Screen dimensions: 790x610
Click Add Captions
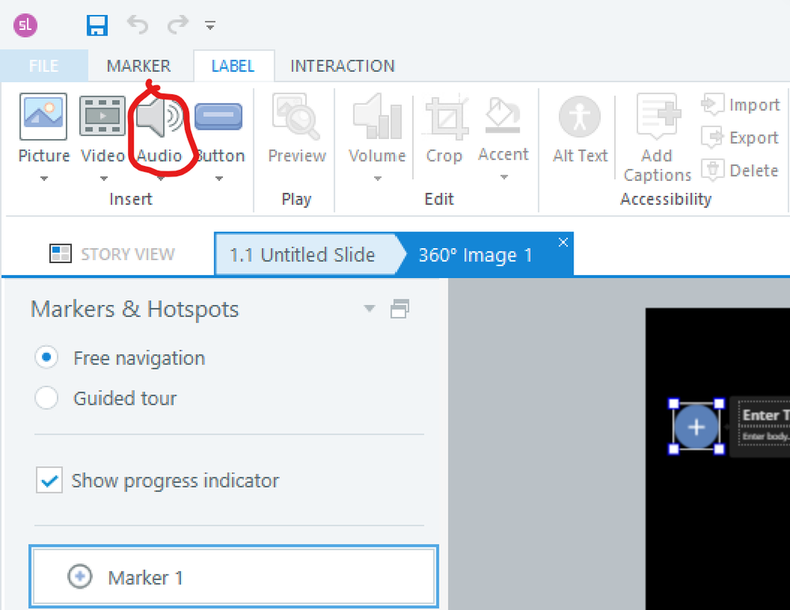pos(657,138)
